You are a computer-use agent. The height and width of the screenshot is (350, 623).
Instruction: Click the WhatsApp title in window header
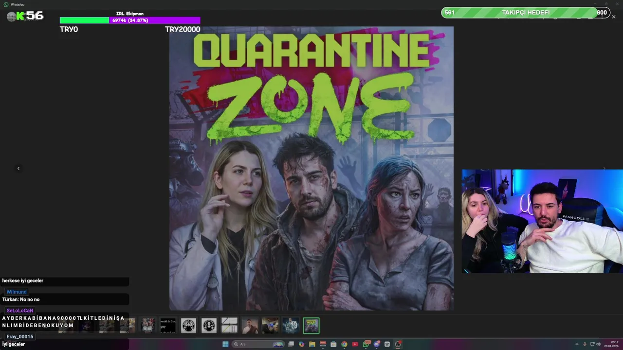(x=18, y=4)
